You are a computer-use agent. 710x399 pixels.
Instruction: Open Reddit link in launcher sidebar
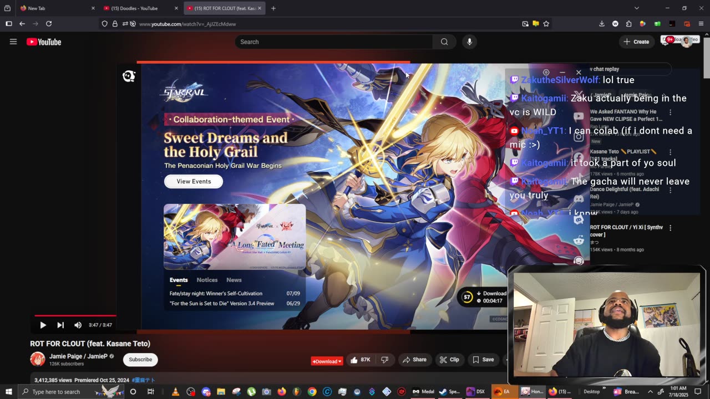point(579,241)
